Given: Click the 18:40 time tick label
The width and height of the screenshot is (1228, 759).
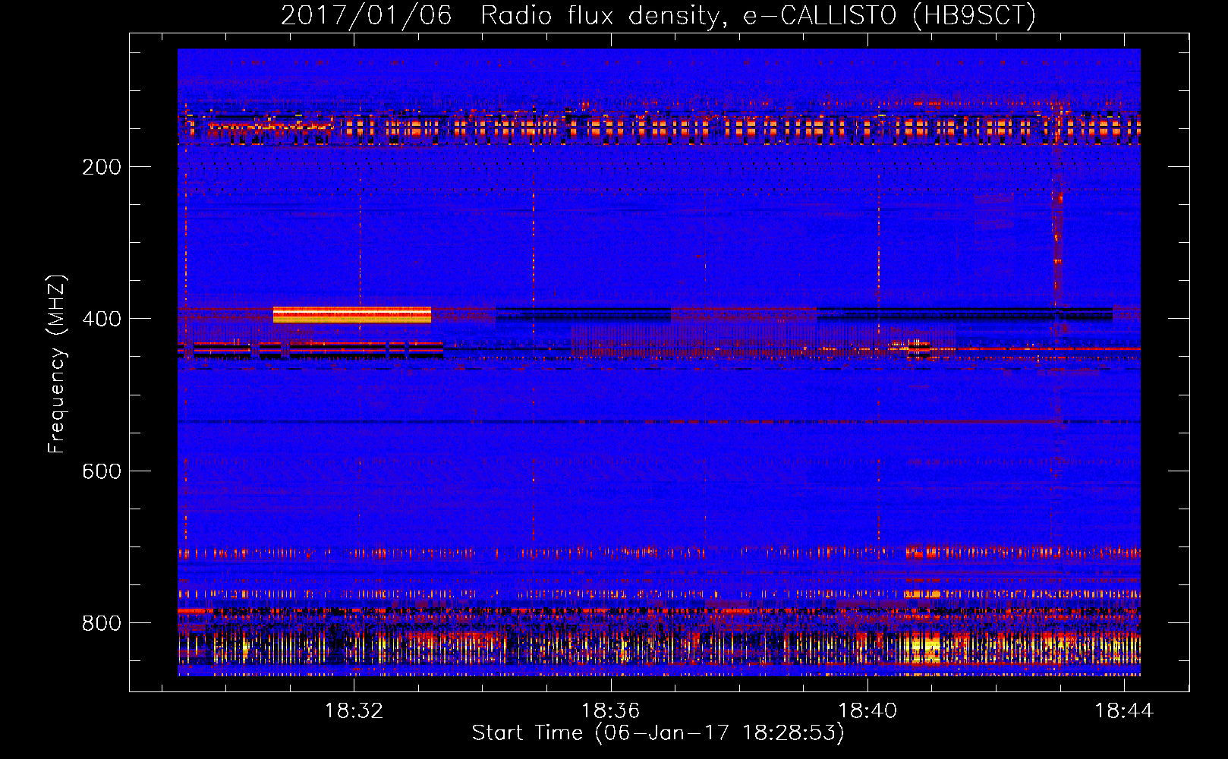Looking at the screenshot, I should click(867, 711).
